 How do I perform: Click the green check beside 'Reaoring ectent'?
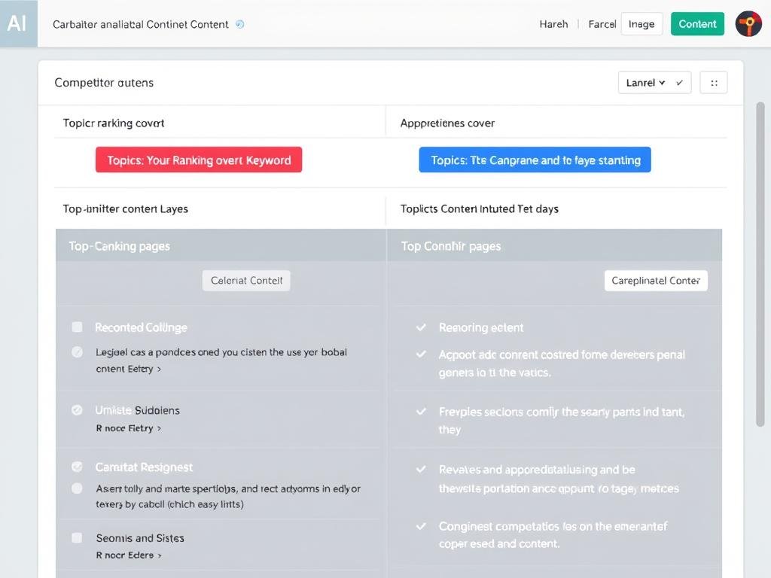421,327
